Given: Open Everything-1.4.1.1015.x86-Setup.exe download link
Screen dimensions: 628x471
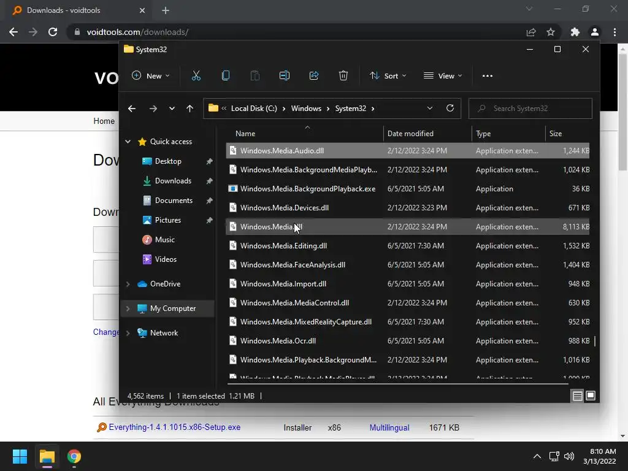Looking at the screenshot, I should coord(175,427).
